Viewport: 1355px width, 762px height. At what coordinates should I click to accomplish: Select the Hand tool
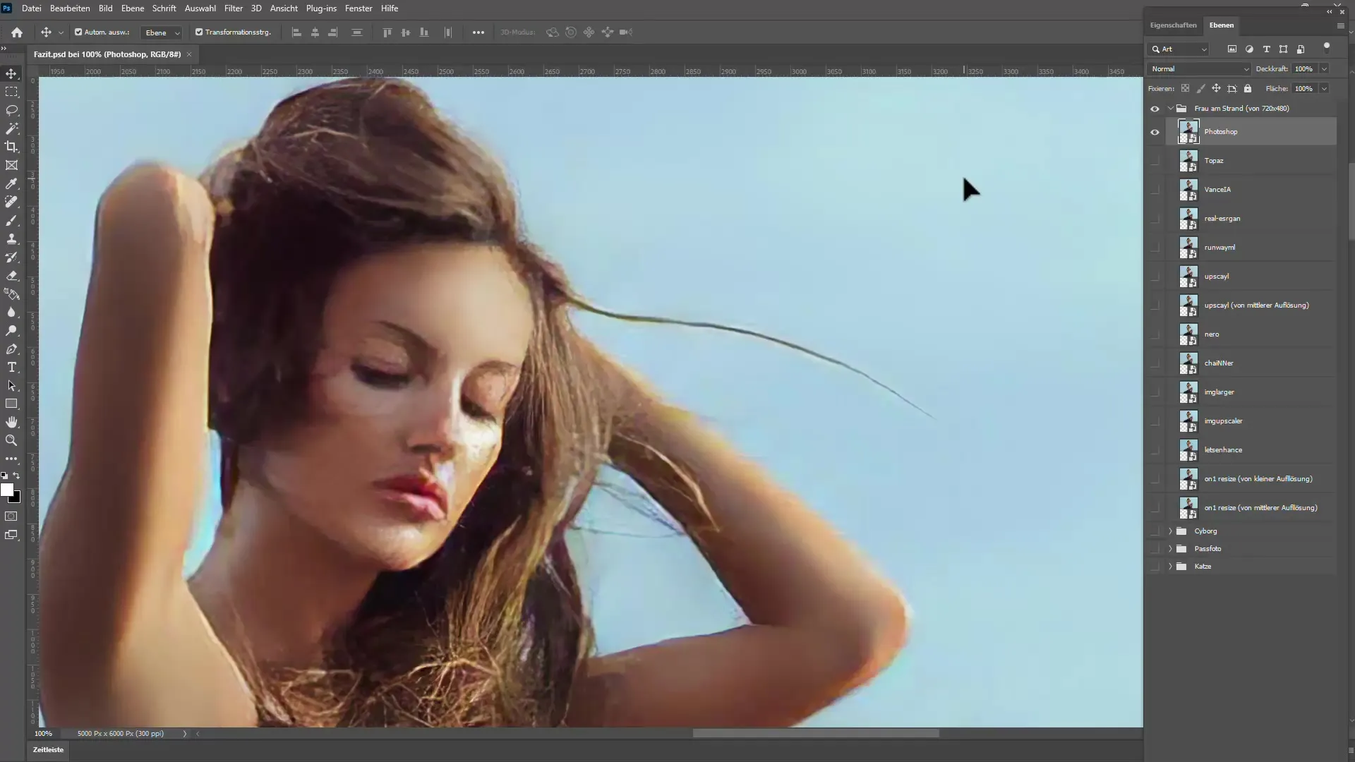[x=13, y=423]
